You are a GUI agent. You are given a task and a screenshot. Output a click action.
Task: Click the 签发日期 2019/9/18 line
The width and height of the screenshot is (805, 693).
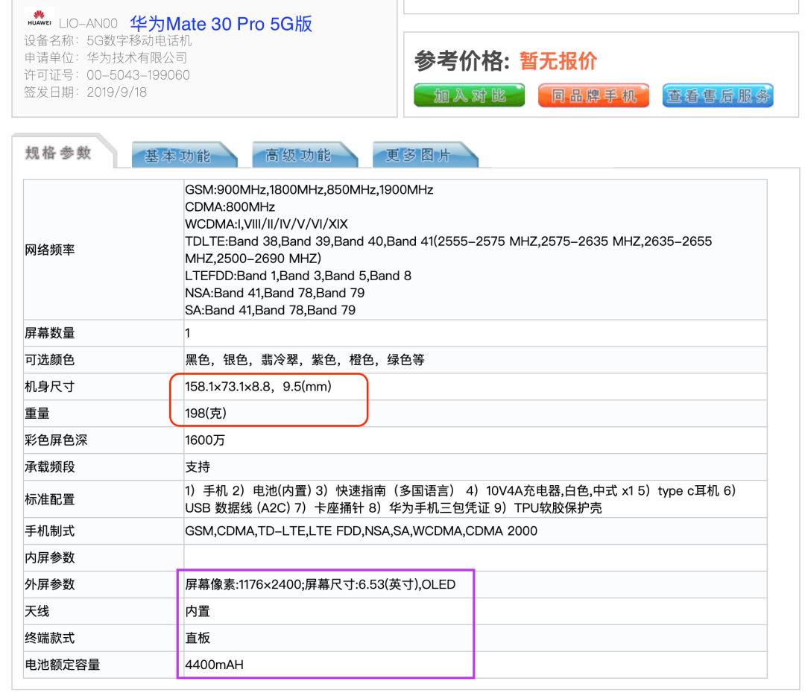point(85,92)
